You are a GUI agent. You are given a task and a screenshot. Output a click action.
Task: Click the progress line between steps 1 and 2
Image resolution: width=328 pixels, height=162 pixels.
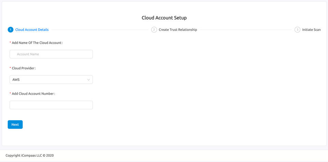(x=99, y=30)
